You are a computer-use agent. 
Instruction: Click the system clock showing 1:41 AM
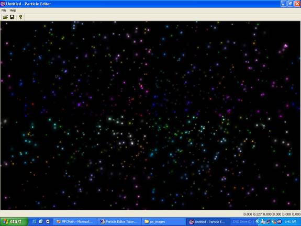coord(290,222)
